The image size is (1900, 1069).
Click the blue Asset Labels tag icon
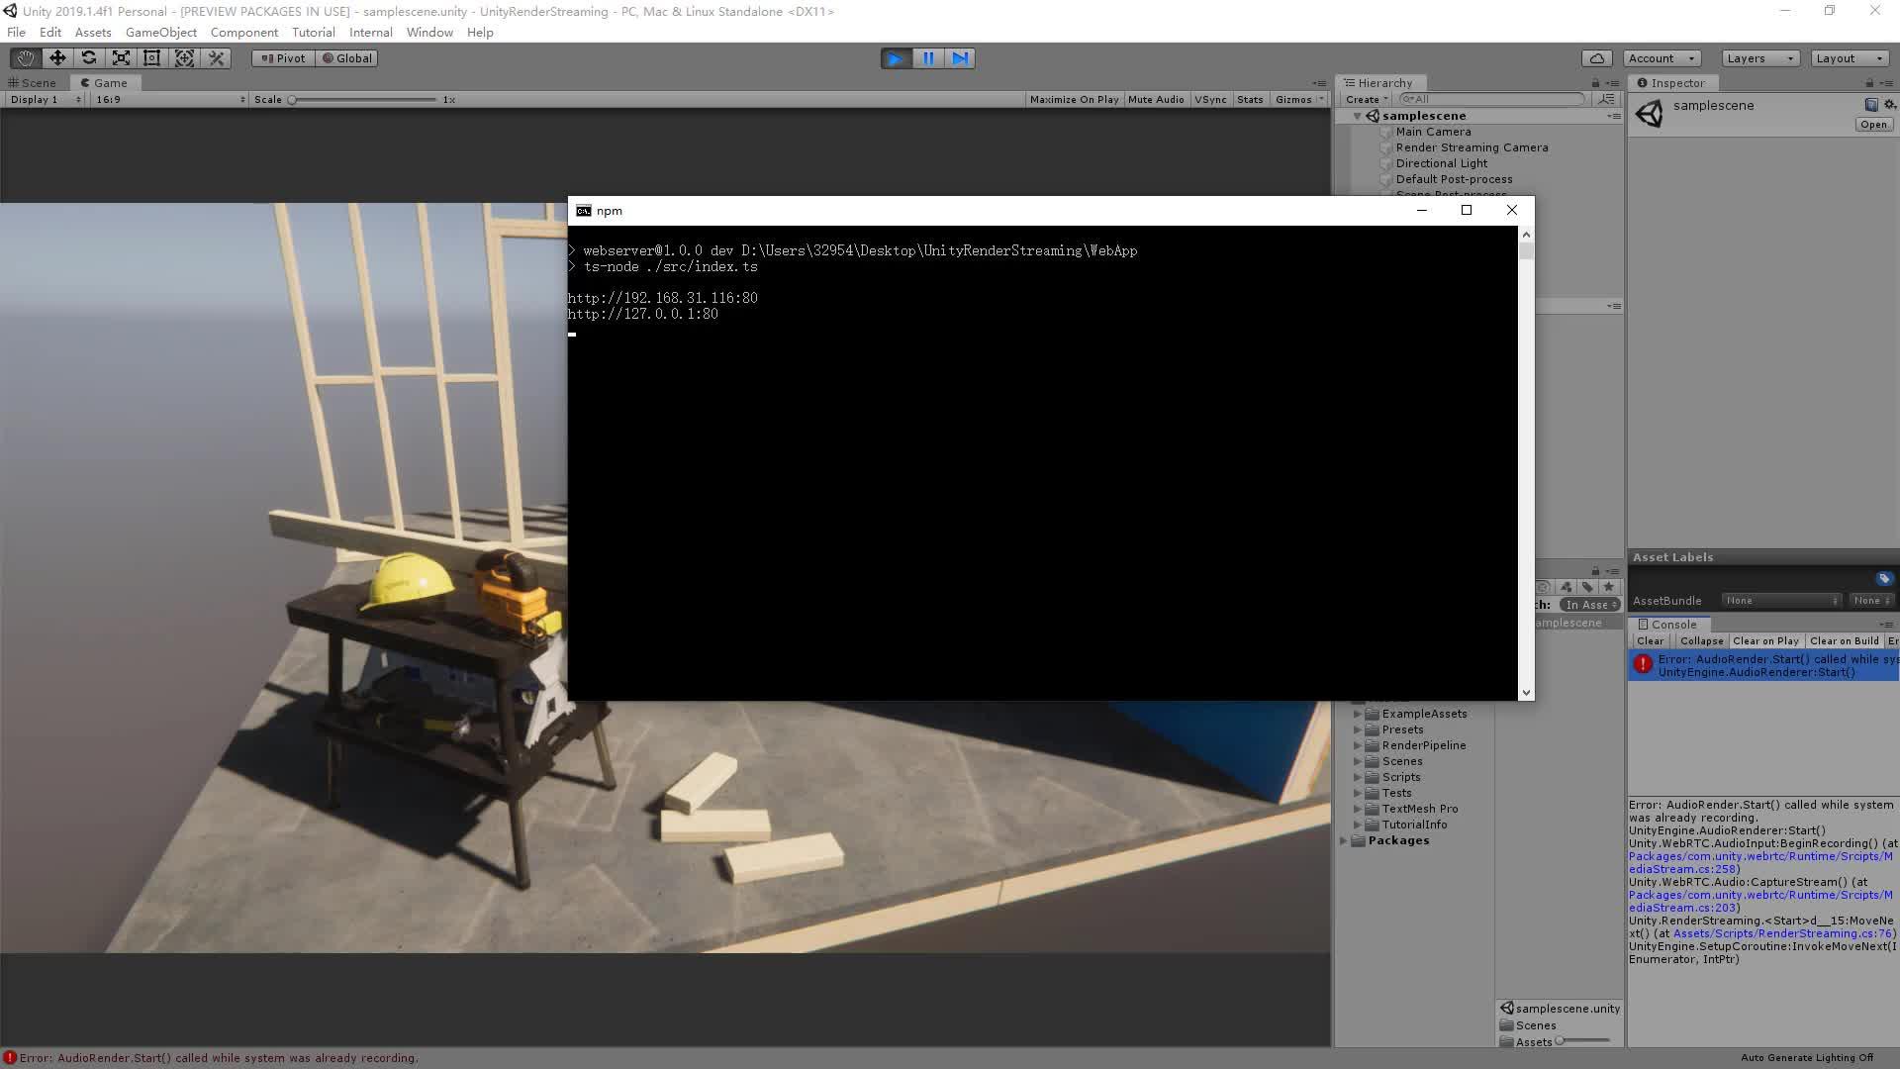[x=1883, y=578]
